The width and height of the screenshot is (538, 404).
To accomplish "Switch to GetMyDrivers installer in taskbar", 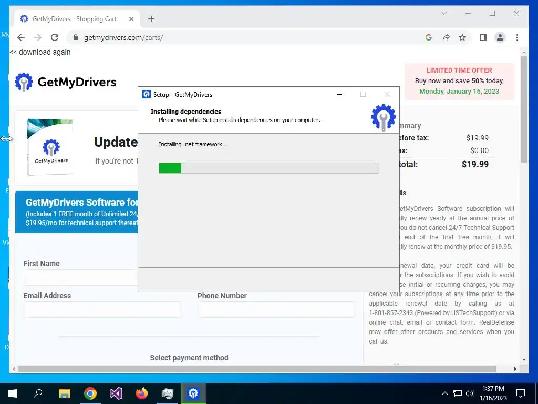I will coord(193,393).
